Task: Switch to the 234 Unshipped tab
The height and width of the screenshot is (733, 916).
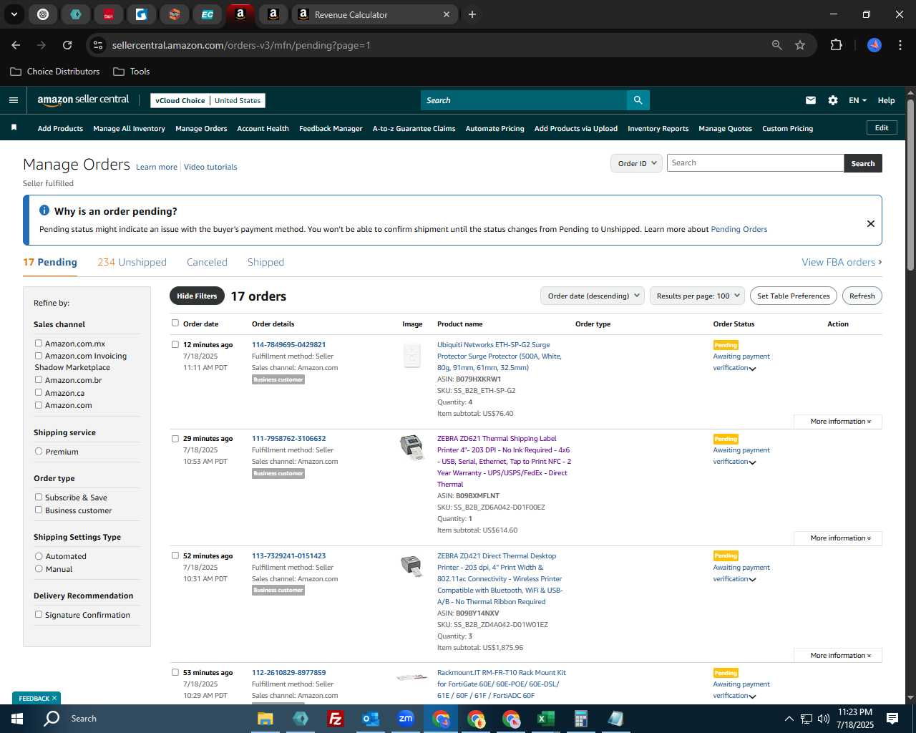Action: pos(132,262)
